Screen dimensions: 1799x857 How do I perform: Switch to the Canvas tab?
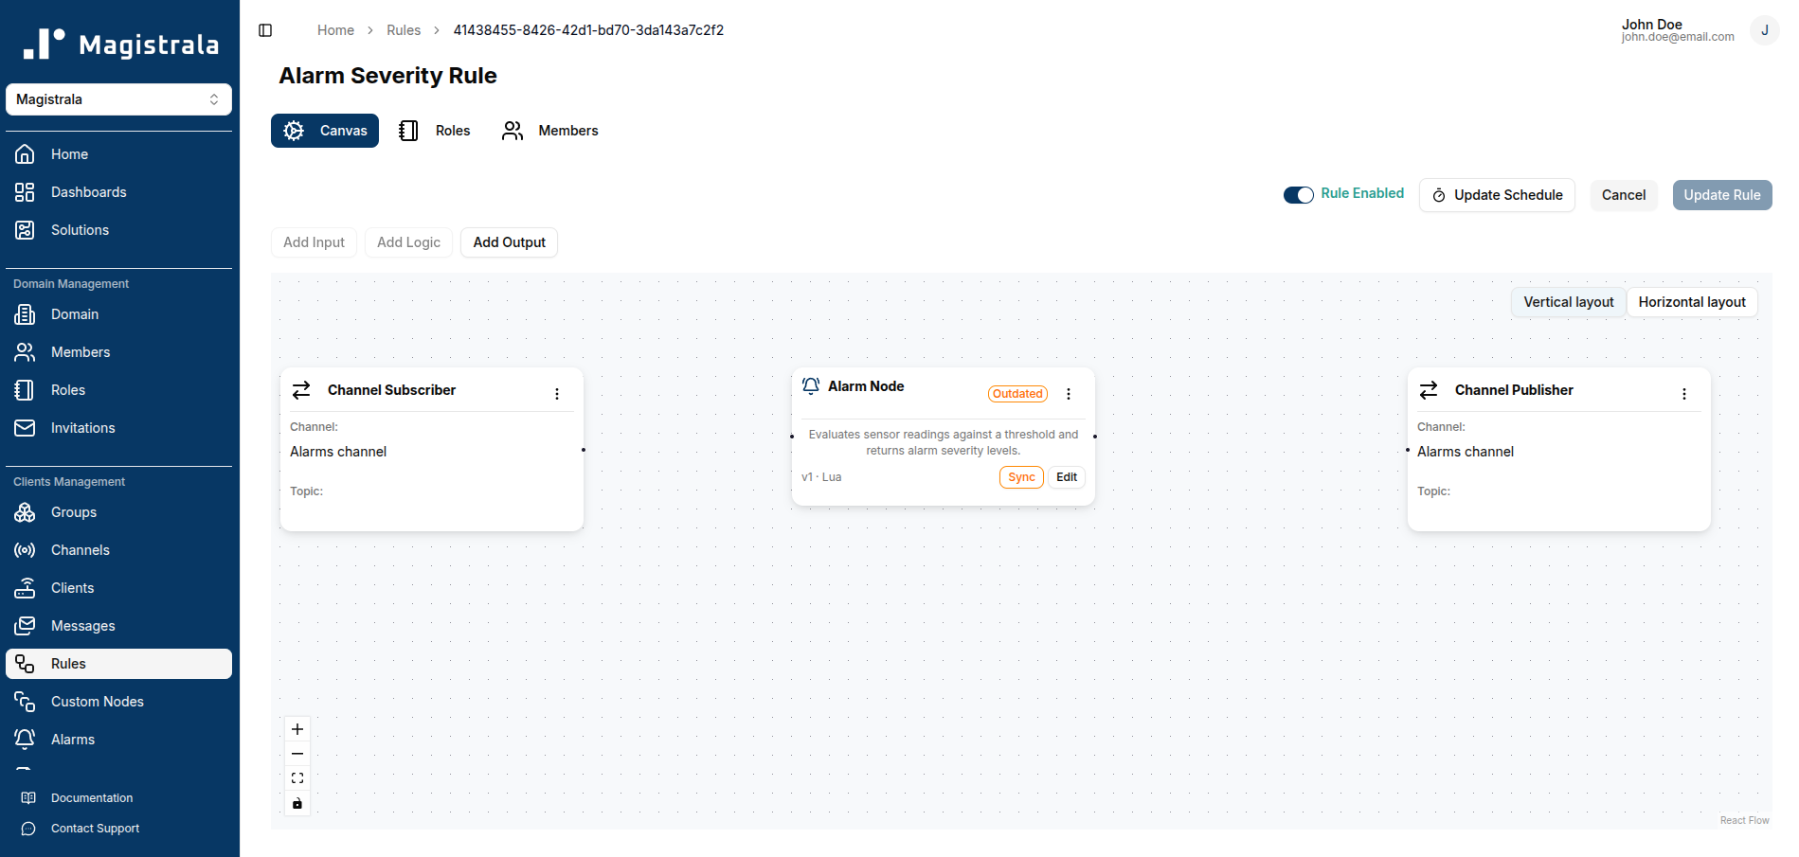(325, 131)
